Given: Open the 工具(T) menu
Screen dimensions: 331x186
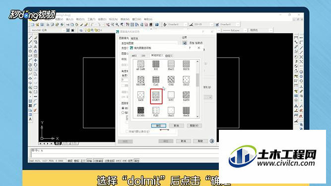Looking at the screenshot, I should (91, 19).
